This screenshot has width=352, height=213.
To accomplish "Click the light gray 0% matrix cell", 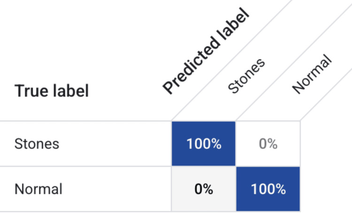I will 204,189.
